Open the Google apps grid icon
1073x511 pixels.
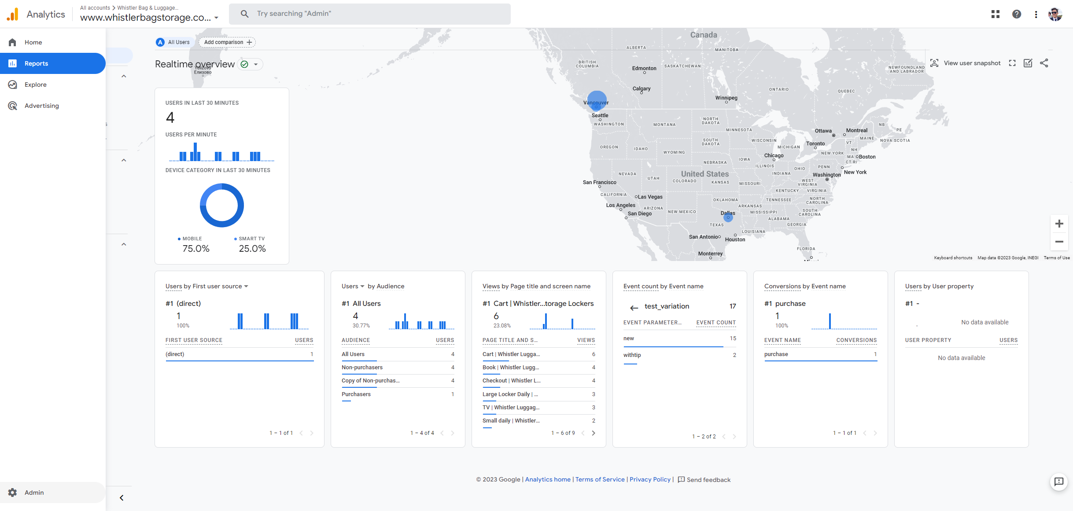(995, 14)
